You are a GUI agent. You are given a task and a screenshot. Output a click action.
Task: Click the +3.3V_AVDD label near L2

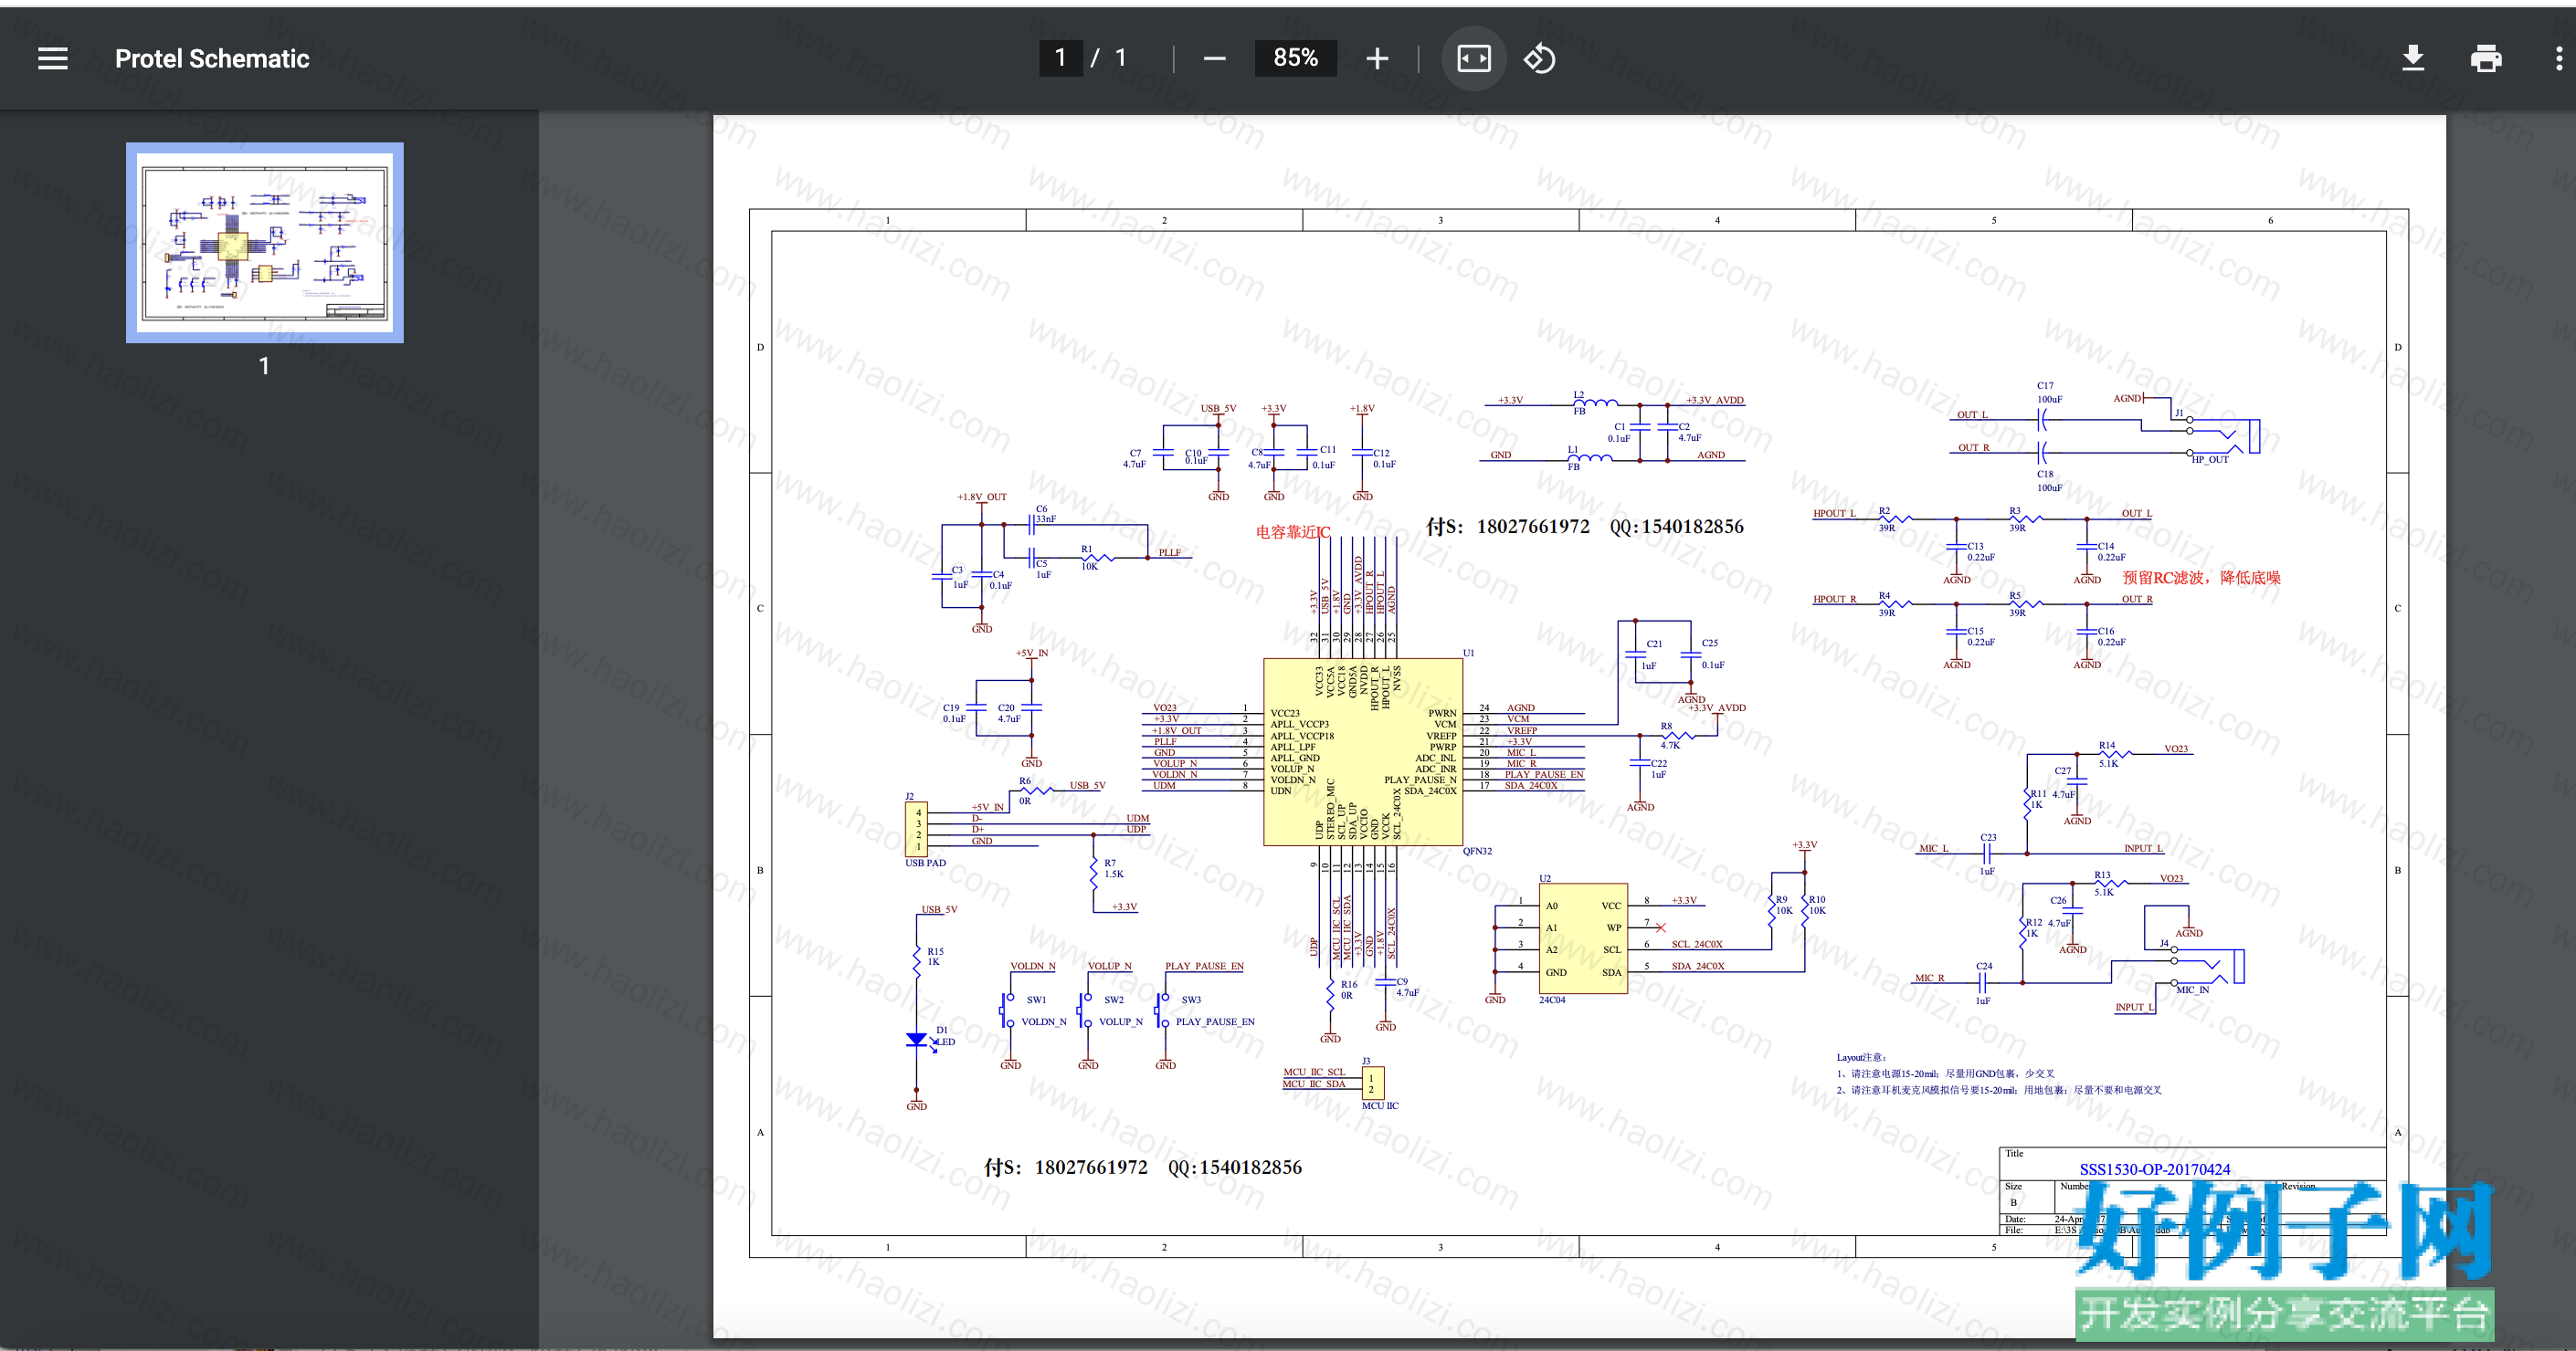click(x=1714, y=401)
